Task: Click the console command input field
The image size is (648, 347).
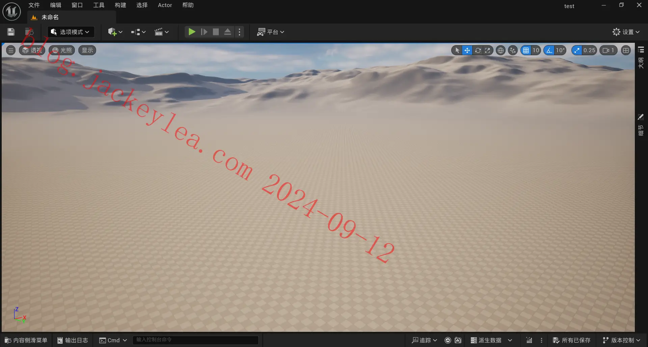Action: 195,340
